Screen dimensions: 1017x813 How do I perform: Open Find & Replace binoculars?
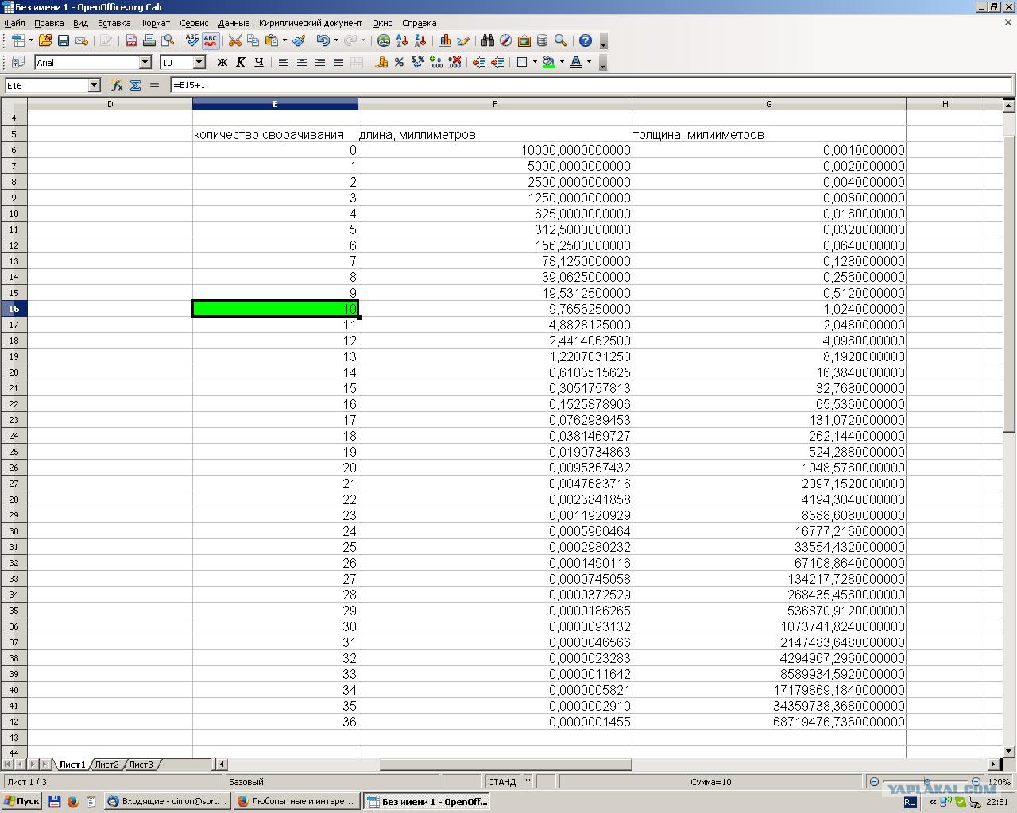[487, 40]
